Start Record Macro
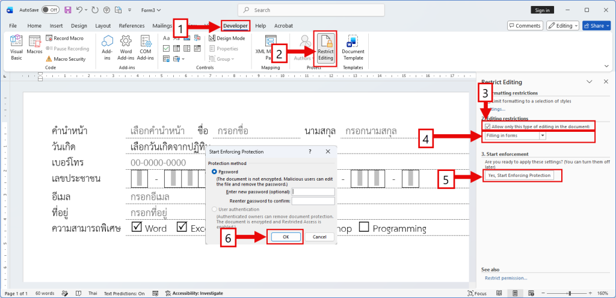The height and width of the screenshot is (298, 616). pos(65,38)
